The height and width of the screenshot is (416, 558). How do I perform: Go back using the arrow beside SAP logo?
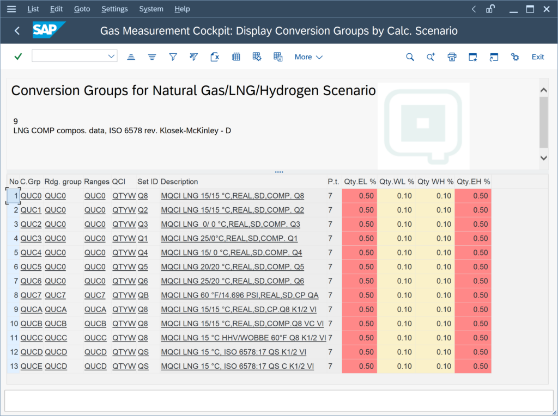17,30
